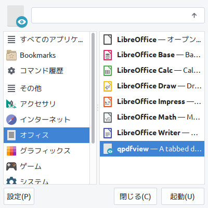Select the Bookmarks category

click(x=46, y=55)
